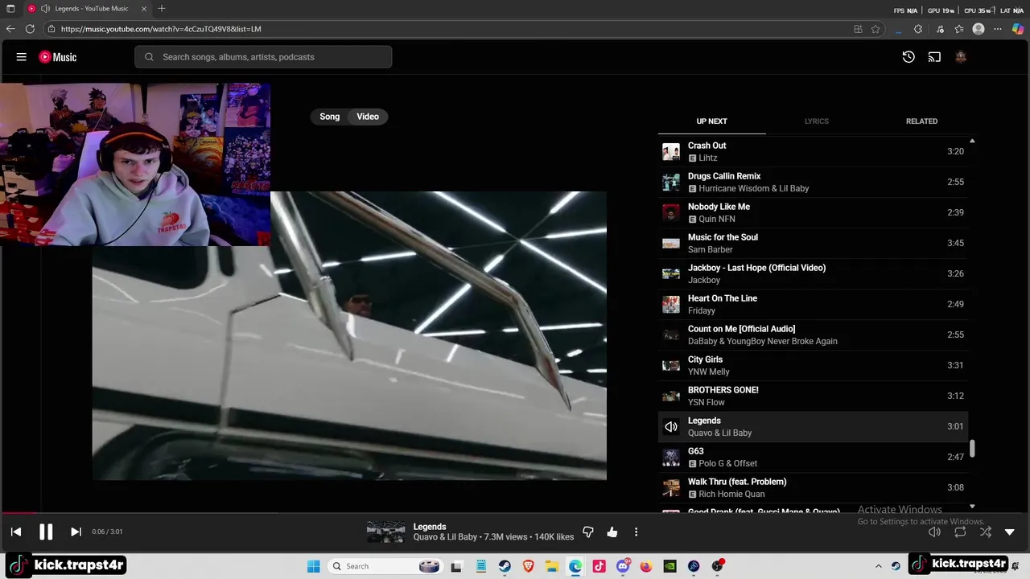Click the queue scrollbar thumb
The width and height of the screenshot is (1030, 579).
click(972, 449)
